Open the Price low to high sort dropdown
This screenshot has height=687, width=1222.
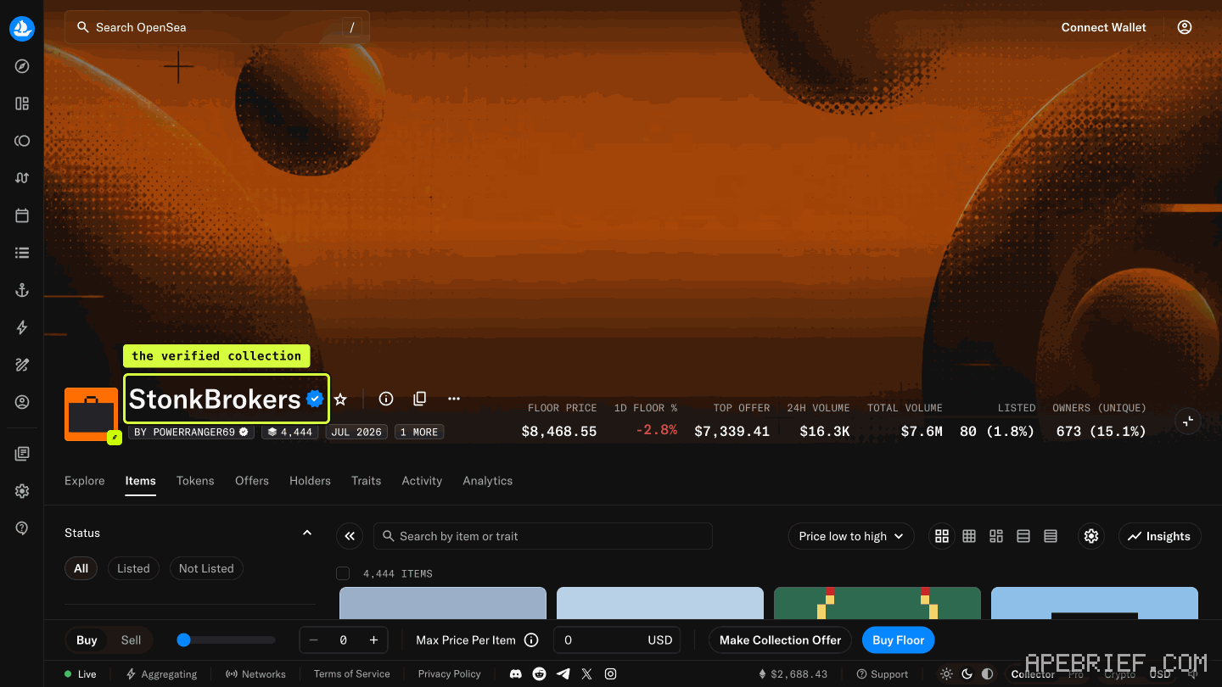click(851, 536)
